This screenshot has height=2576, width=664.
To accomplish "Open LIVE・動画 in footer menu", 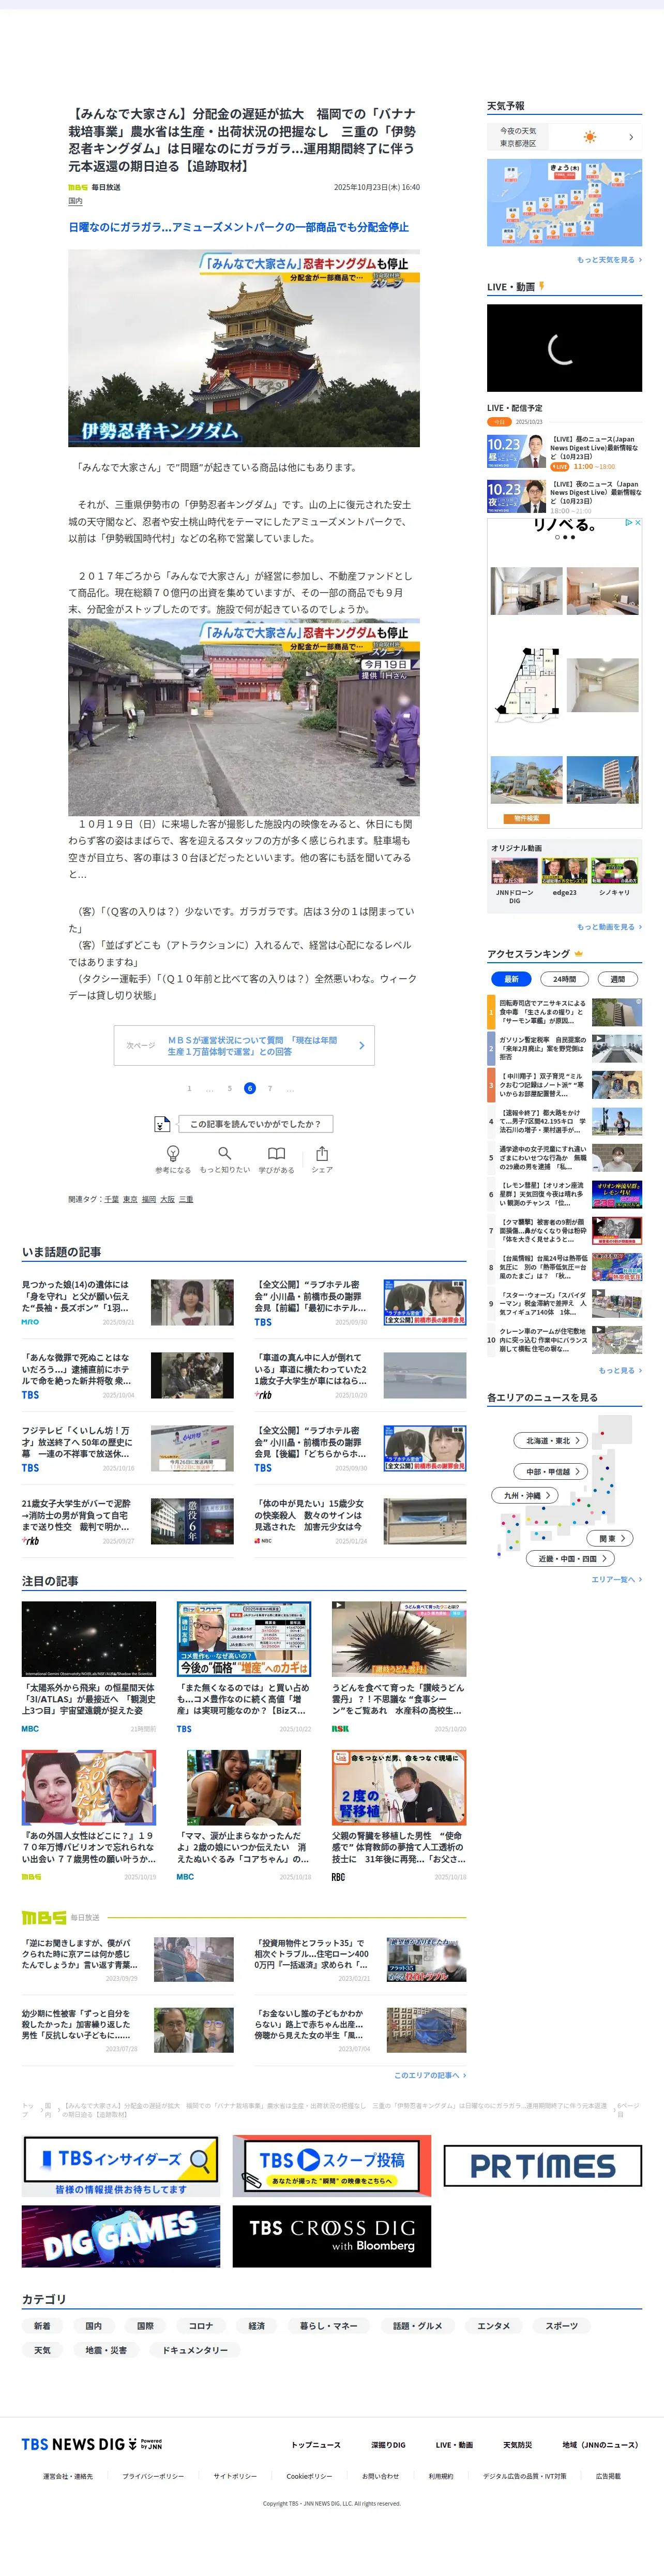I will (x=455, y=2445).
